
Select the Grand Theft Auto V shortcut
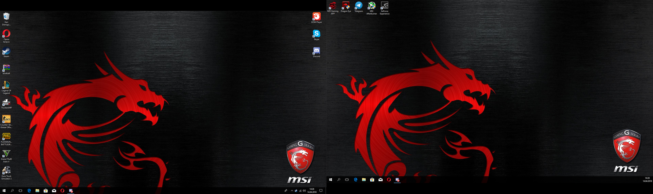(x=6, y=156)
